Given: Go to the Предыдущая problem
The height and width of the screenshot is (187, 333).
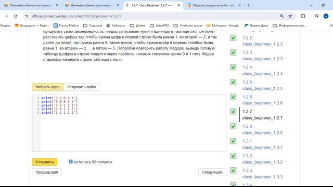Looking at the screenshot, I should click(47, 172).
